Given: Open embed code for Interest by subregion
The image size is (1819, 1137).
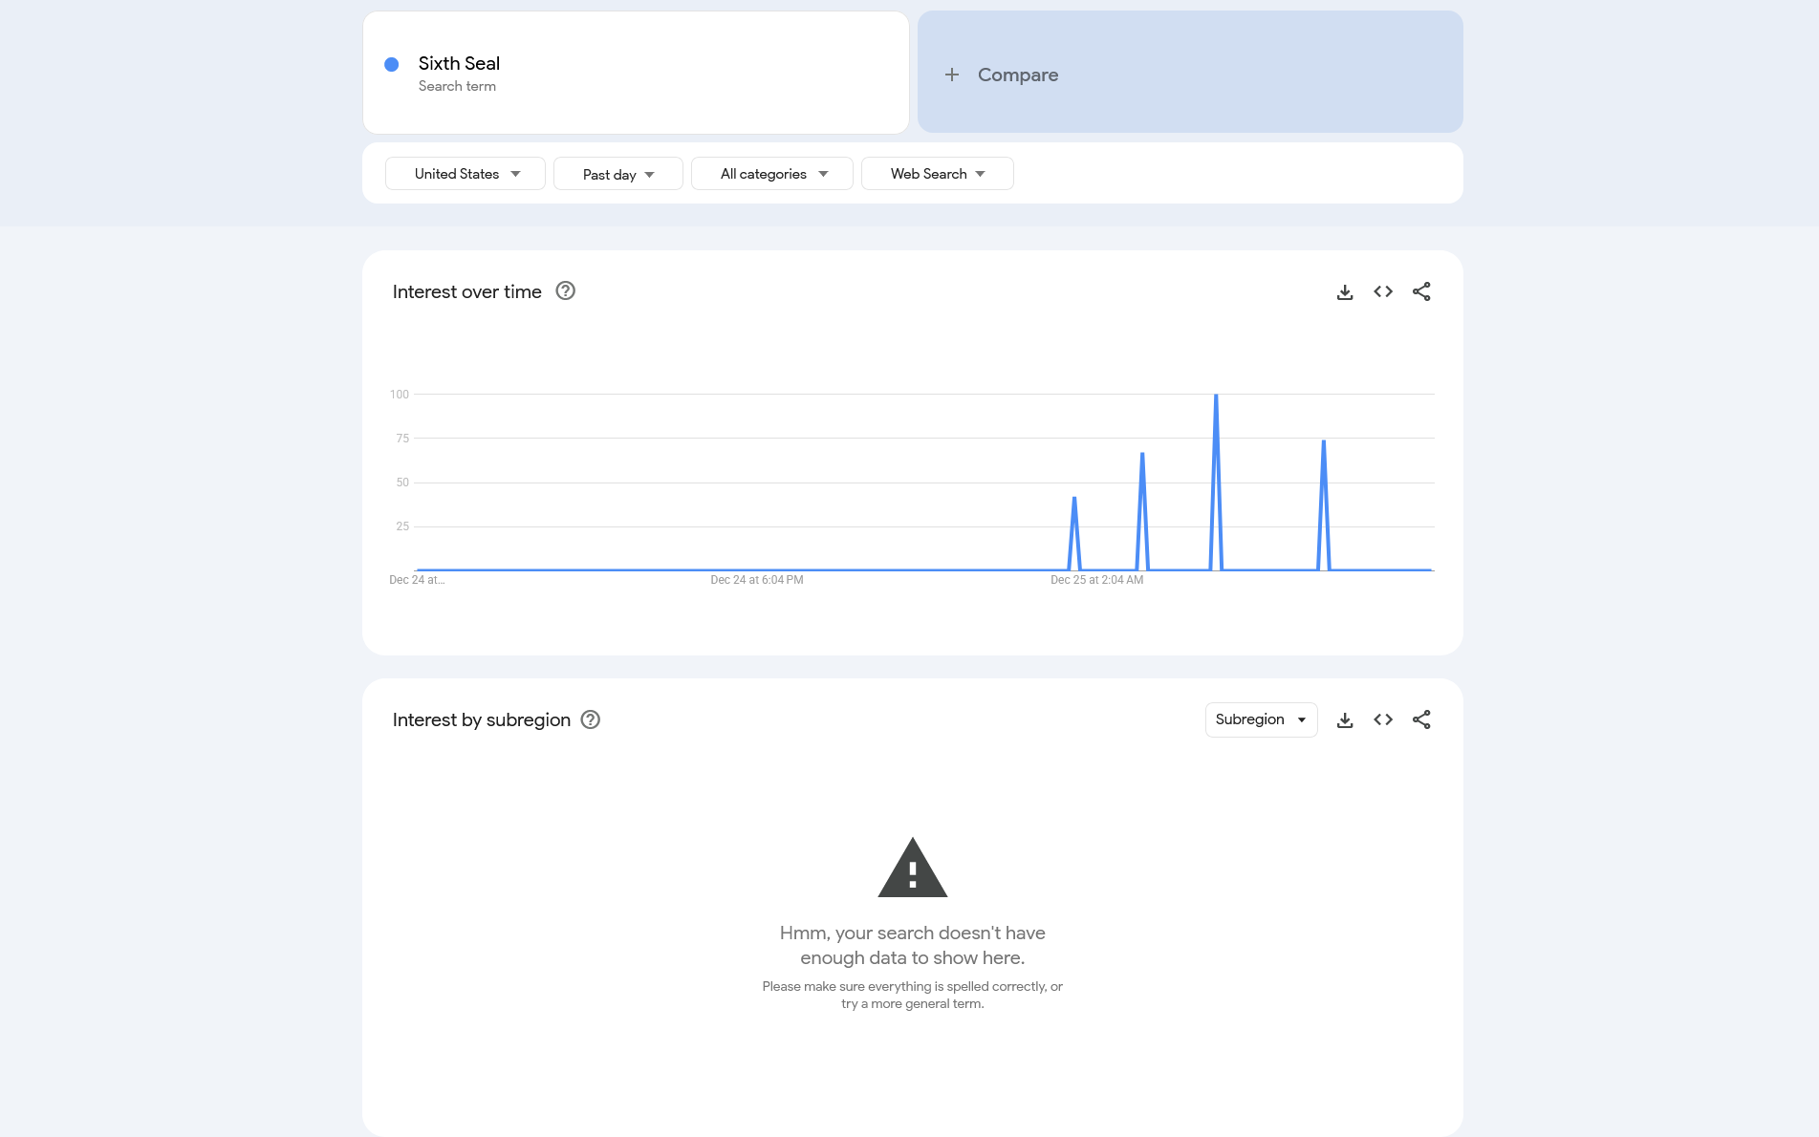Looking at the screenshot, I should click(1383, 719).
